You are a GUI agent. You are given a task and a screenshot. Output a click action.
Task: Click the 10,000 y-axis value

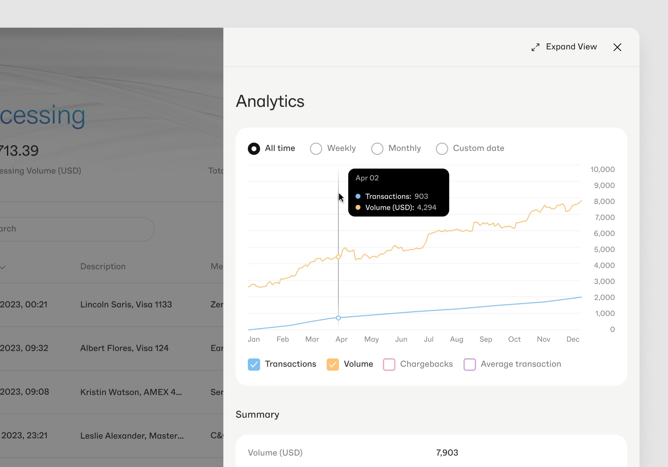[602, 170]
